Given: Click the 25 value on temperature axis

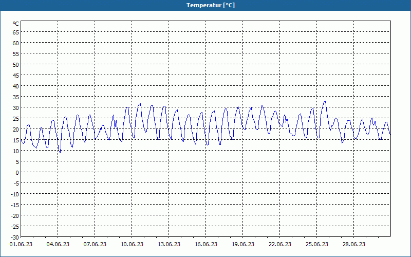Looking at the screenshot, I should (x=16, y=119).
